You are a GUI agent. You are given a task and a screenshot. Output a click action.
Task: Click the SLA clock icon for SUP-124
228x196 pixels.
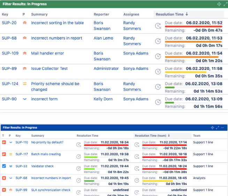(158, 87)
